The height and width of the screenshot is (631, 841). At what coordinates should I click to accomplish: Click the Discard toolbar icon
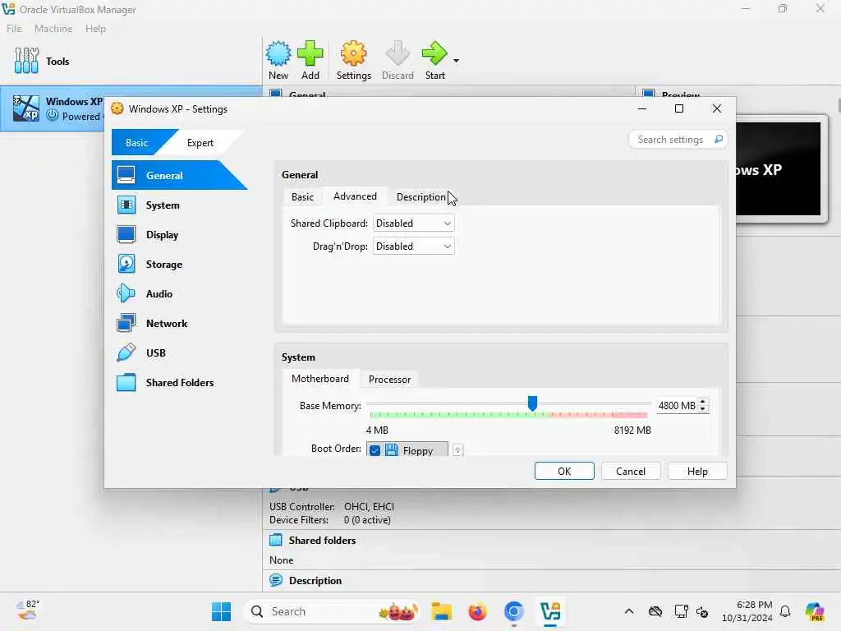pyautogui.click(x=398, y=60)
